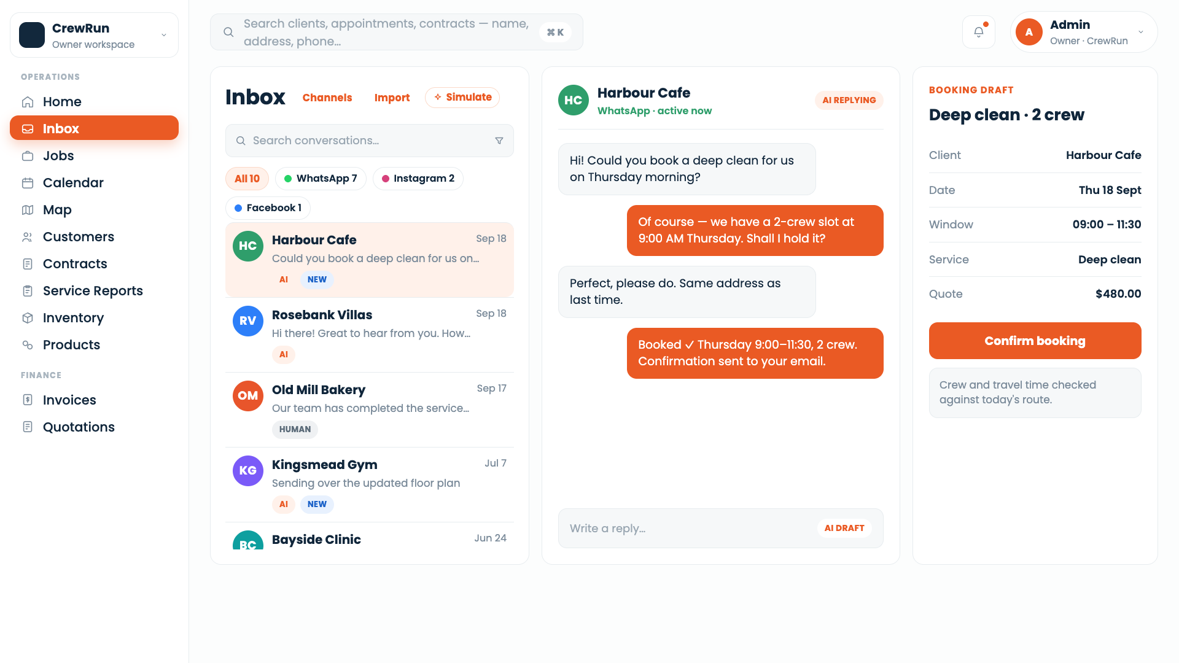This screenshot has height=663, width=1179.
Task: Filter inbox by Instagram 2
Action: tap(418, 179)
